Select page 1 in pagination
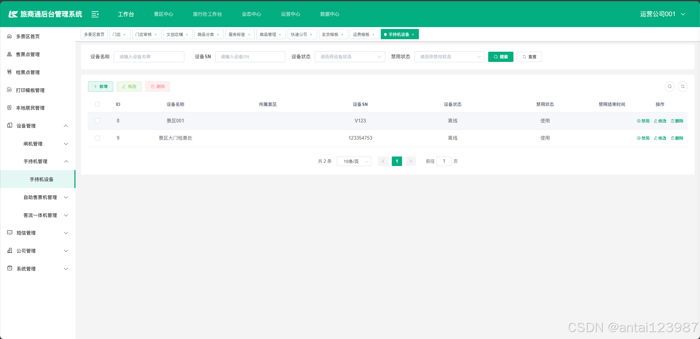Screen dimensions: 700x339 [397, 161]
